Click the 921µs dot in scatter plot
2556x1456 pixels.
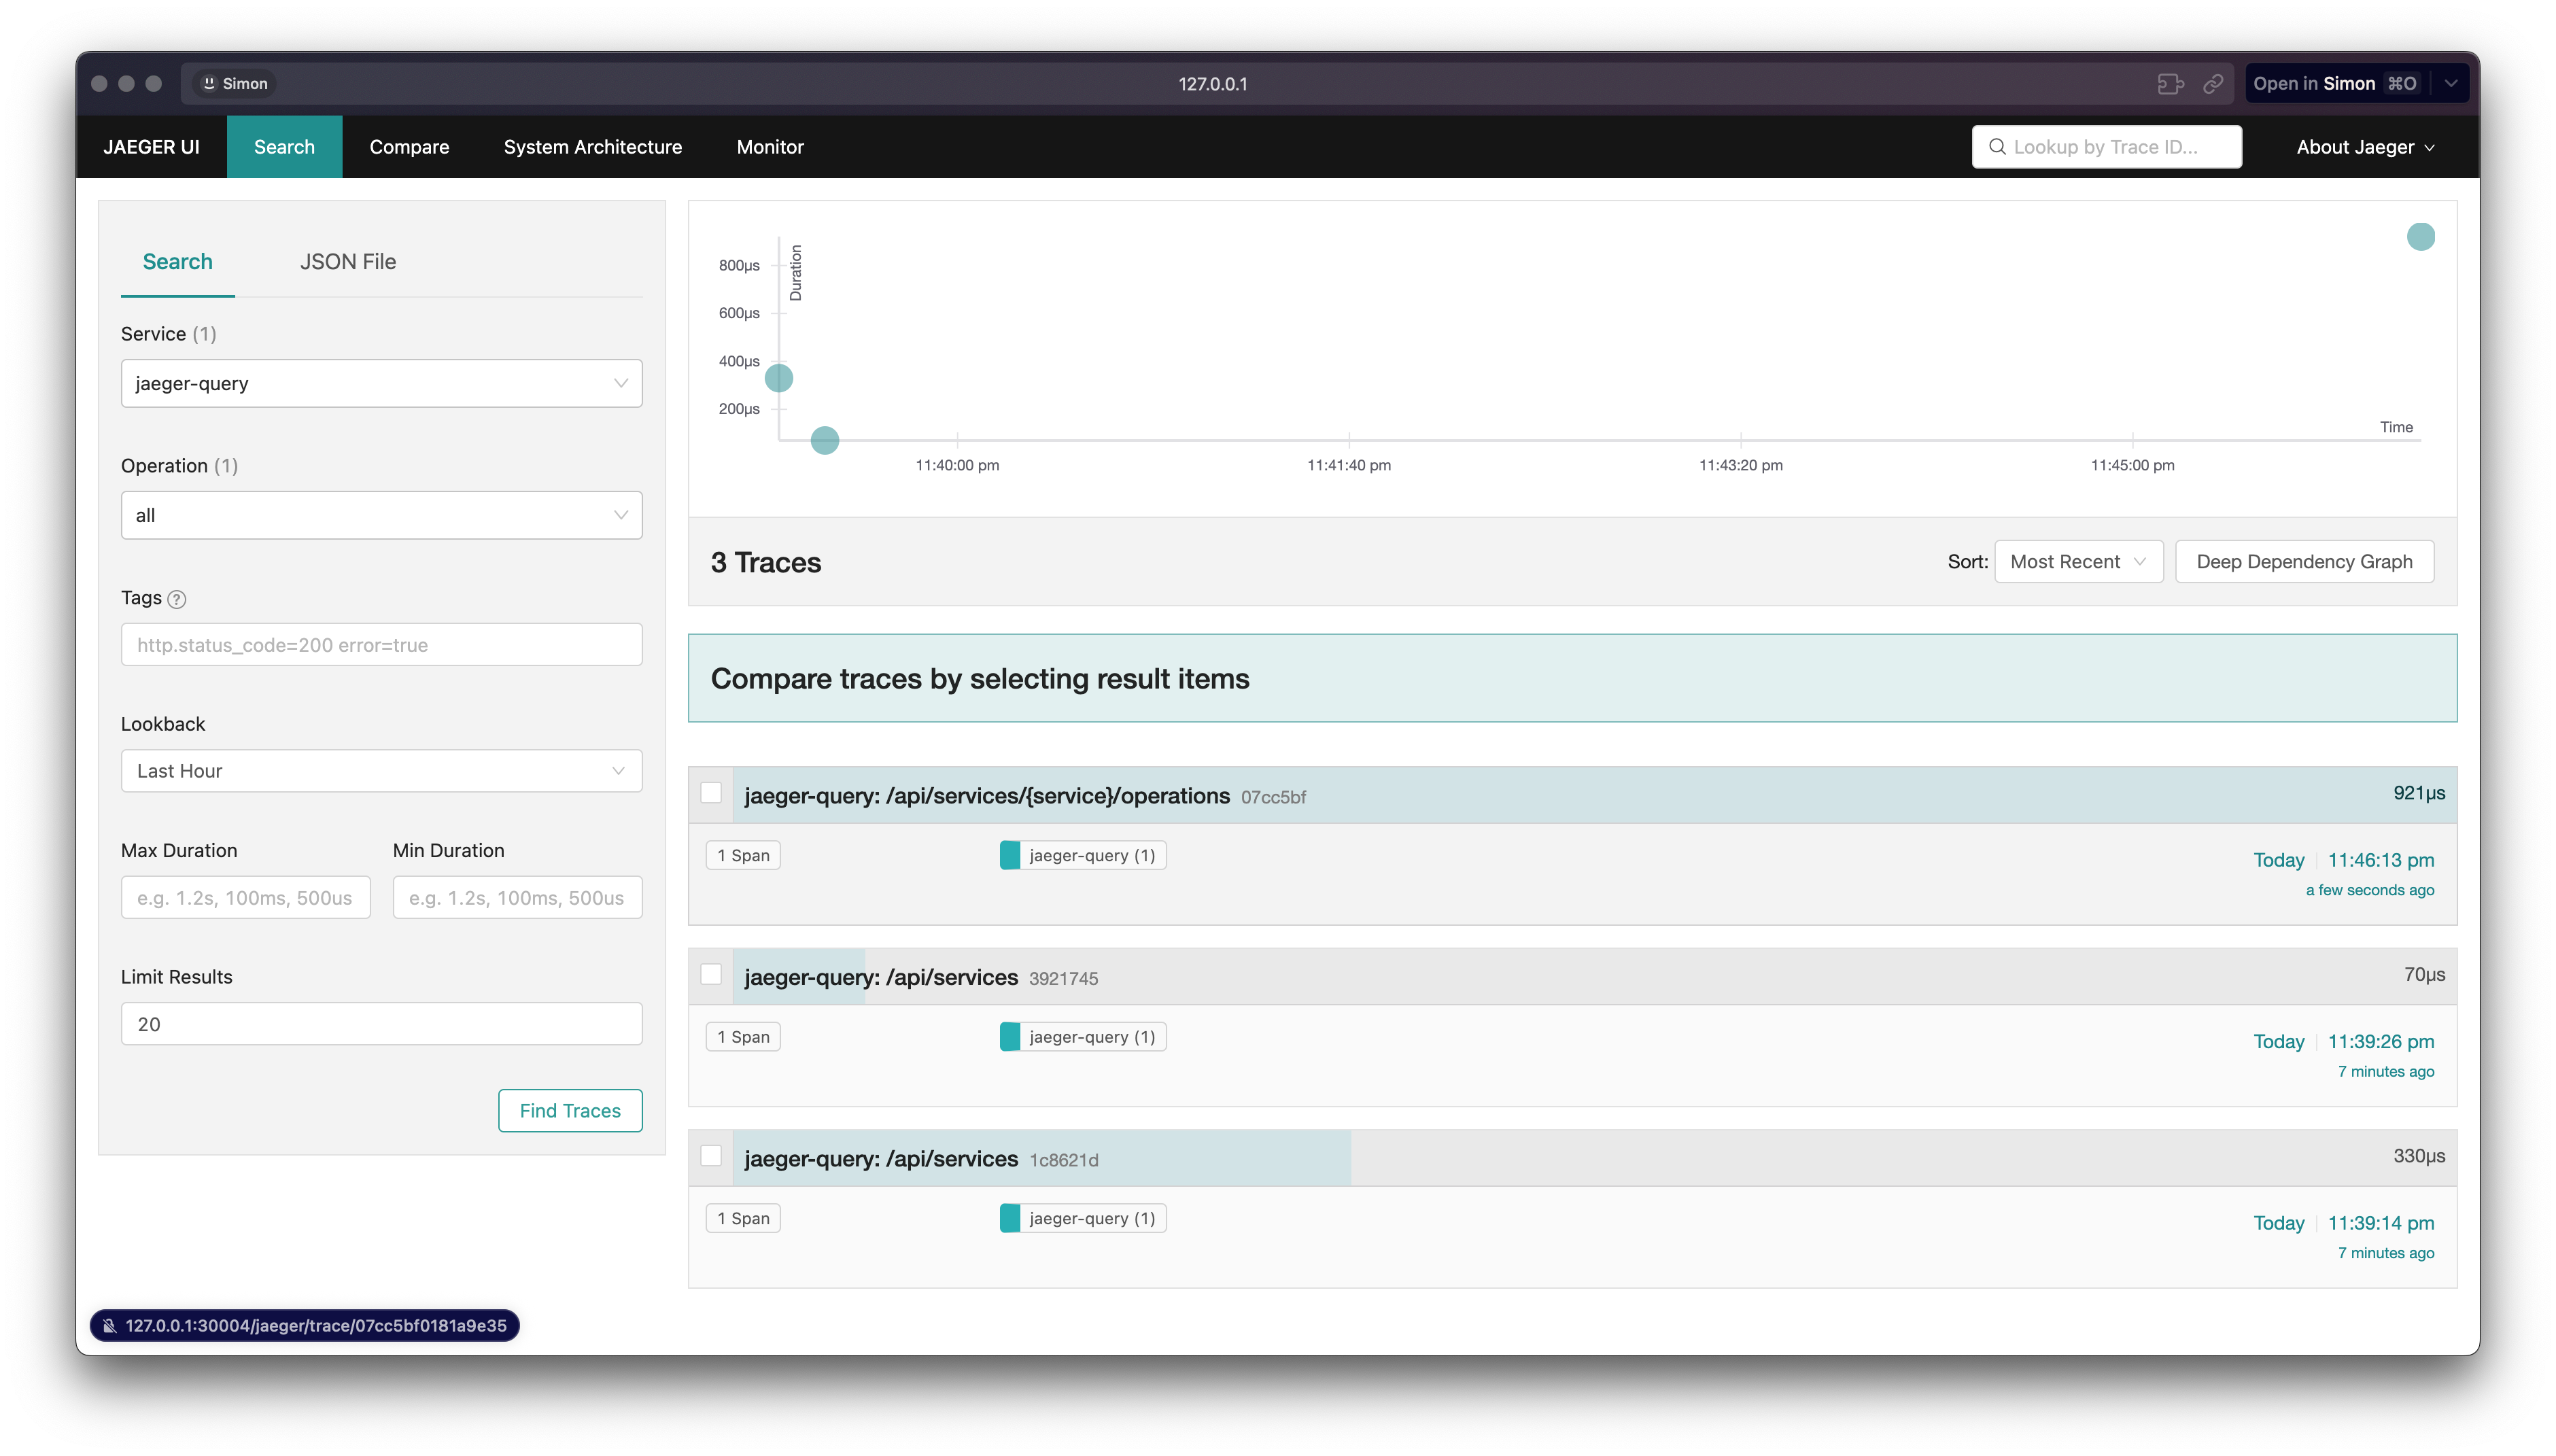[2420, 237]
